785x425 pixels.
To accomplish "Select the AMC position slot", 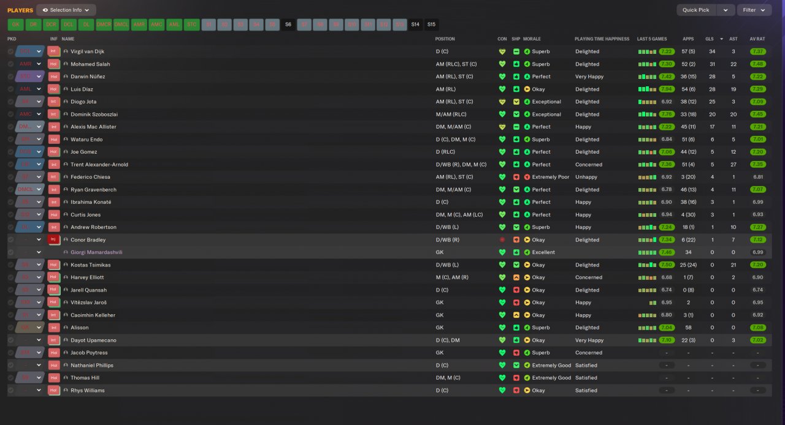I will pos(157,24).
